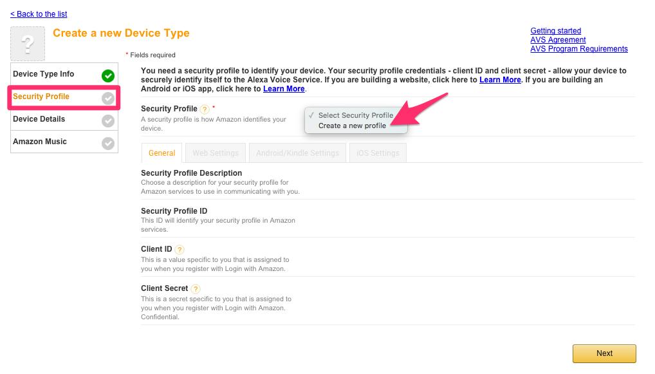Click the '* Fields required' note

151,55
